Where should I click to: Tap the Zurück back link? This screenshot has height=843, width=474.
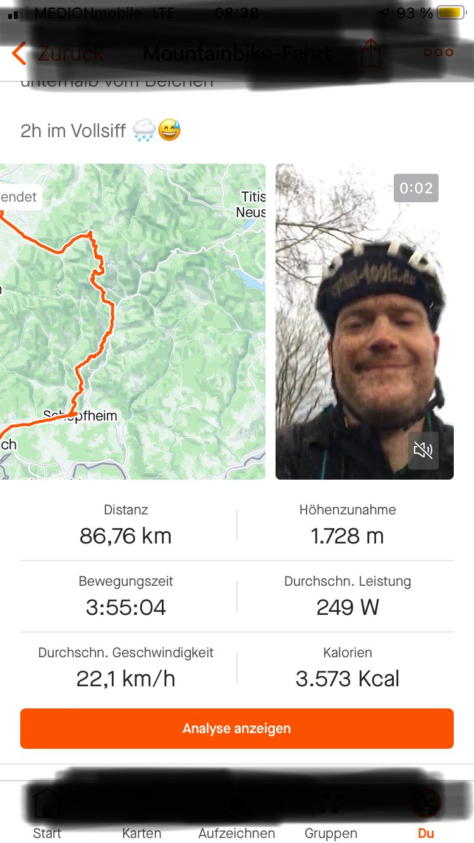[x=71, y=53]
